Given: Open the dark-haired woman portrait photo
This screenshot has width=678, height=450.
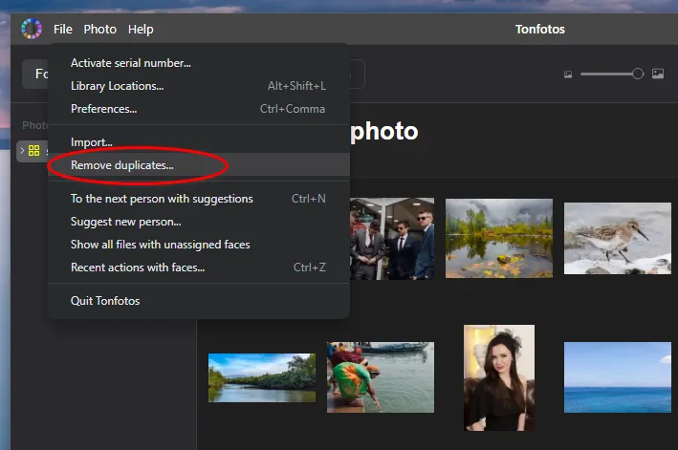Looking at the screenshot, I should [x=499, y=378].
